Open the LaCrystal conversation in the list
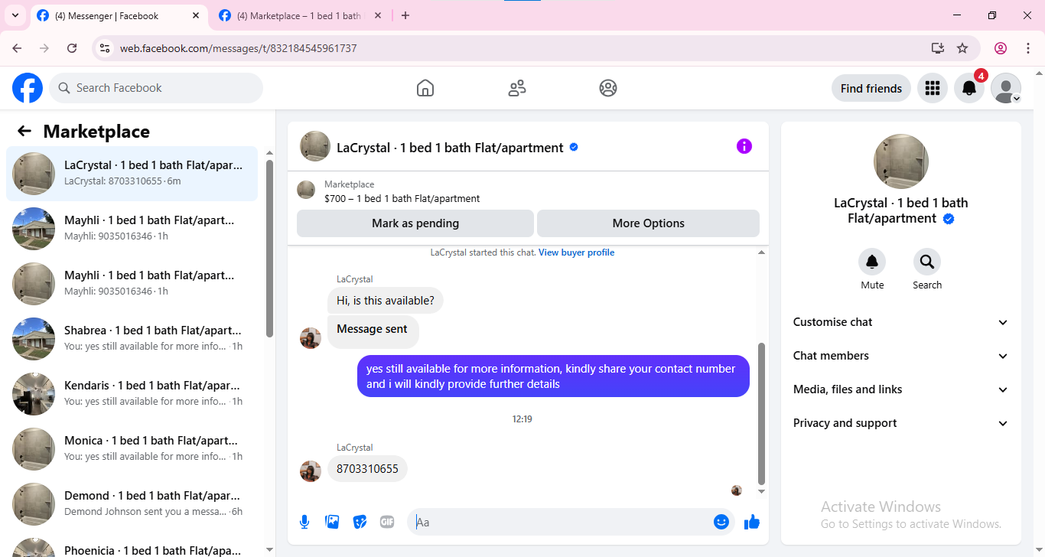The height and width of the screenshot is (557, 1045). (132, 174)
